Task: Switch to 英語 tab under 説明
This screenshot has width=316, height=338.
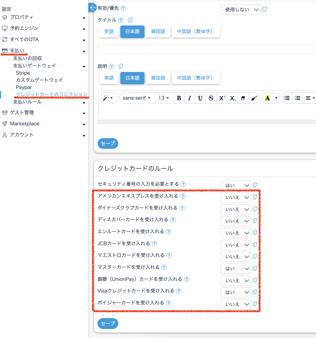Action: tap(109, 78)
